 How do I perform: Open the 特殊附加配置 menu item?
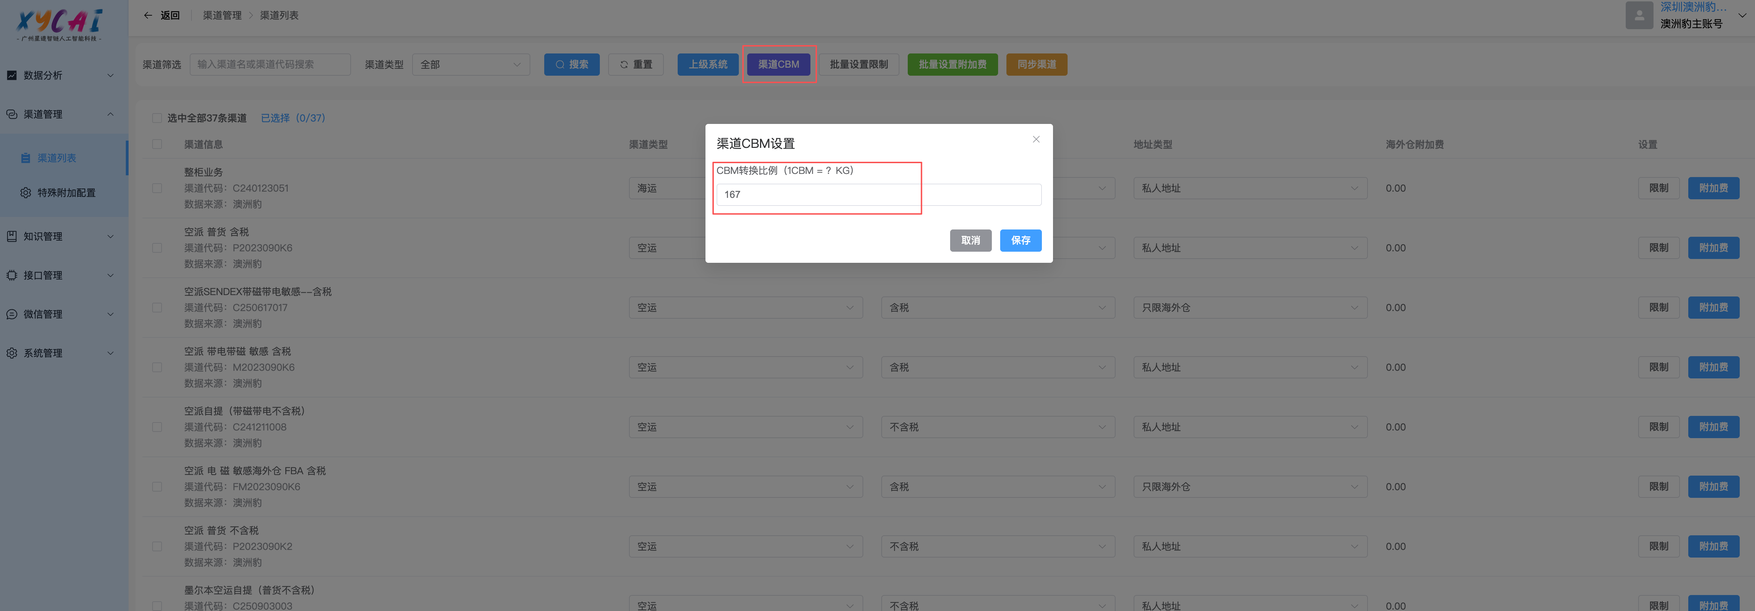66,193
